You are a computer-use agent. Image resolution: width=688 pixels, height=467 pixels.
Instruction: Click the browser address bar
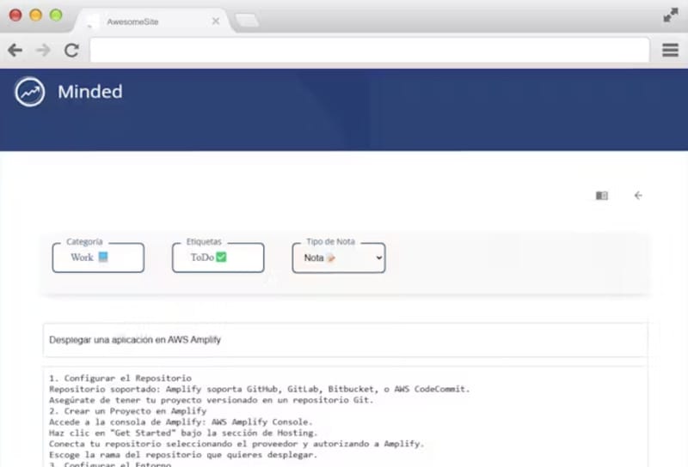point(369,51)
